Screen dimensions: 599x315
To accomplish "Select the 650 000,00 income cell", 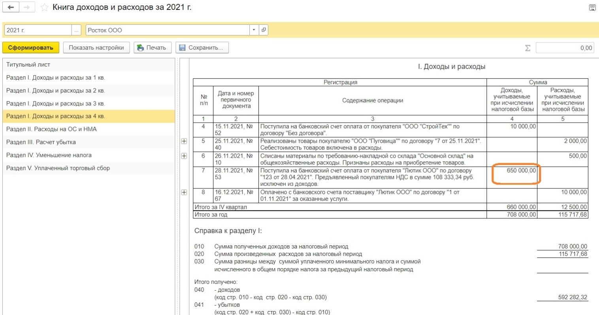I will coord(512,177).
